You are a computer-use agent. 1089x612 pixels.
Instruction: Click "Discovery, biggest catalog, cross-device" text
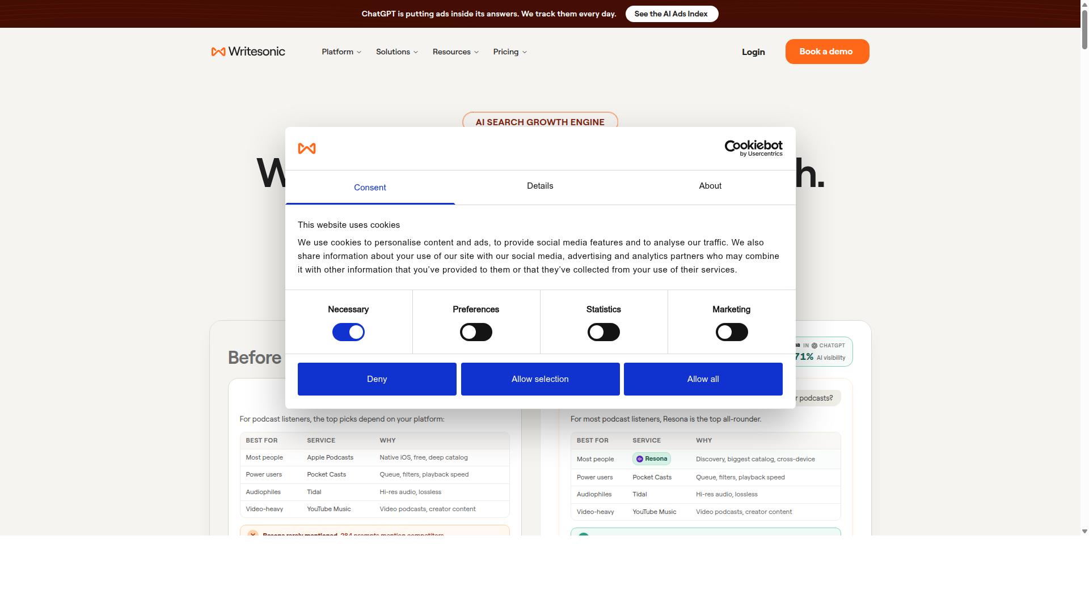click(755, 459)
